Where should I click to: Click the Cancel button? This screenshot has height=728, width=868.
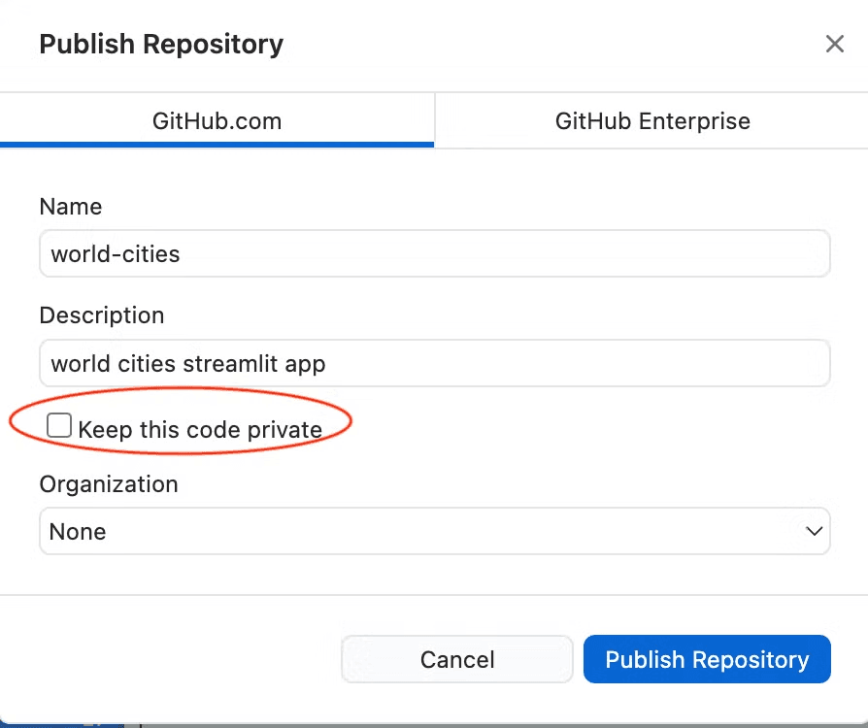click(456, 659)
